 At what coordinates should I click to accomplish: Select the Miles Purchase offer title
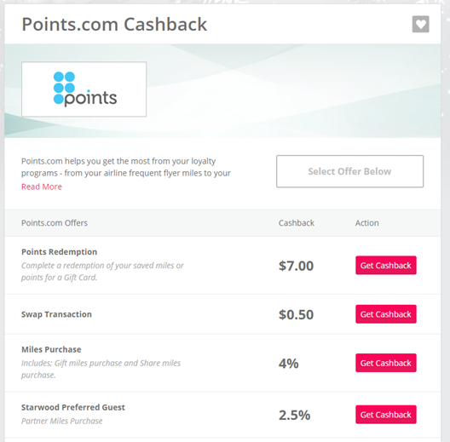click(x=51, y=349)
